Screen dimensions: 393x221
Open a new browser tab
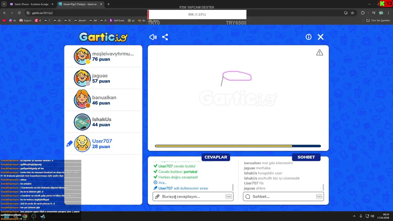click(x=108, y=4)
